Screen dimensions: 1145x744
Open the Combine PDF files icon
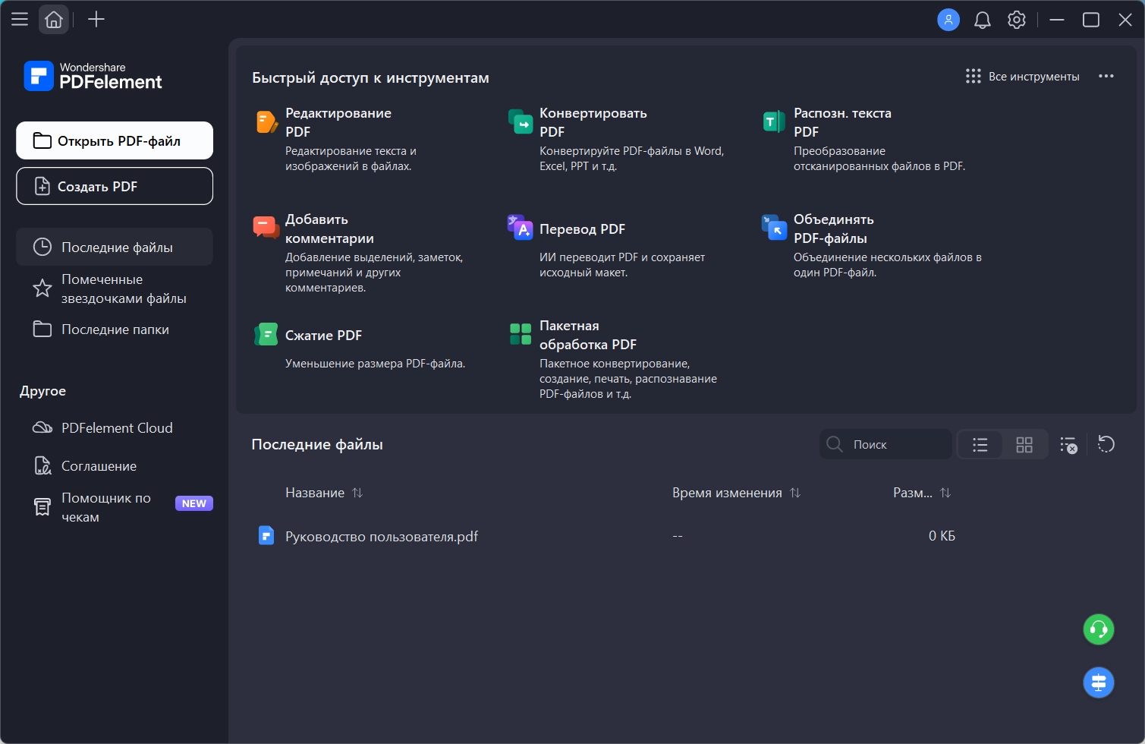tap(774, 228)
